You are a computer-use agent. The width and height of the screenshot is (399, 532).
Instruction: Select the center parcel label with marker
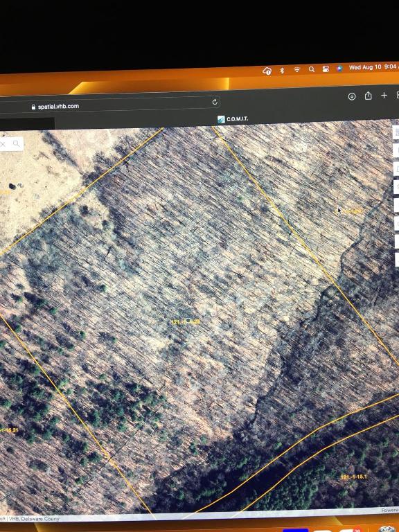pyautogui.click(x=186, y=321)
